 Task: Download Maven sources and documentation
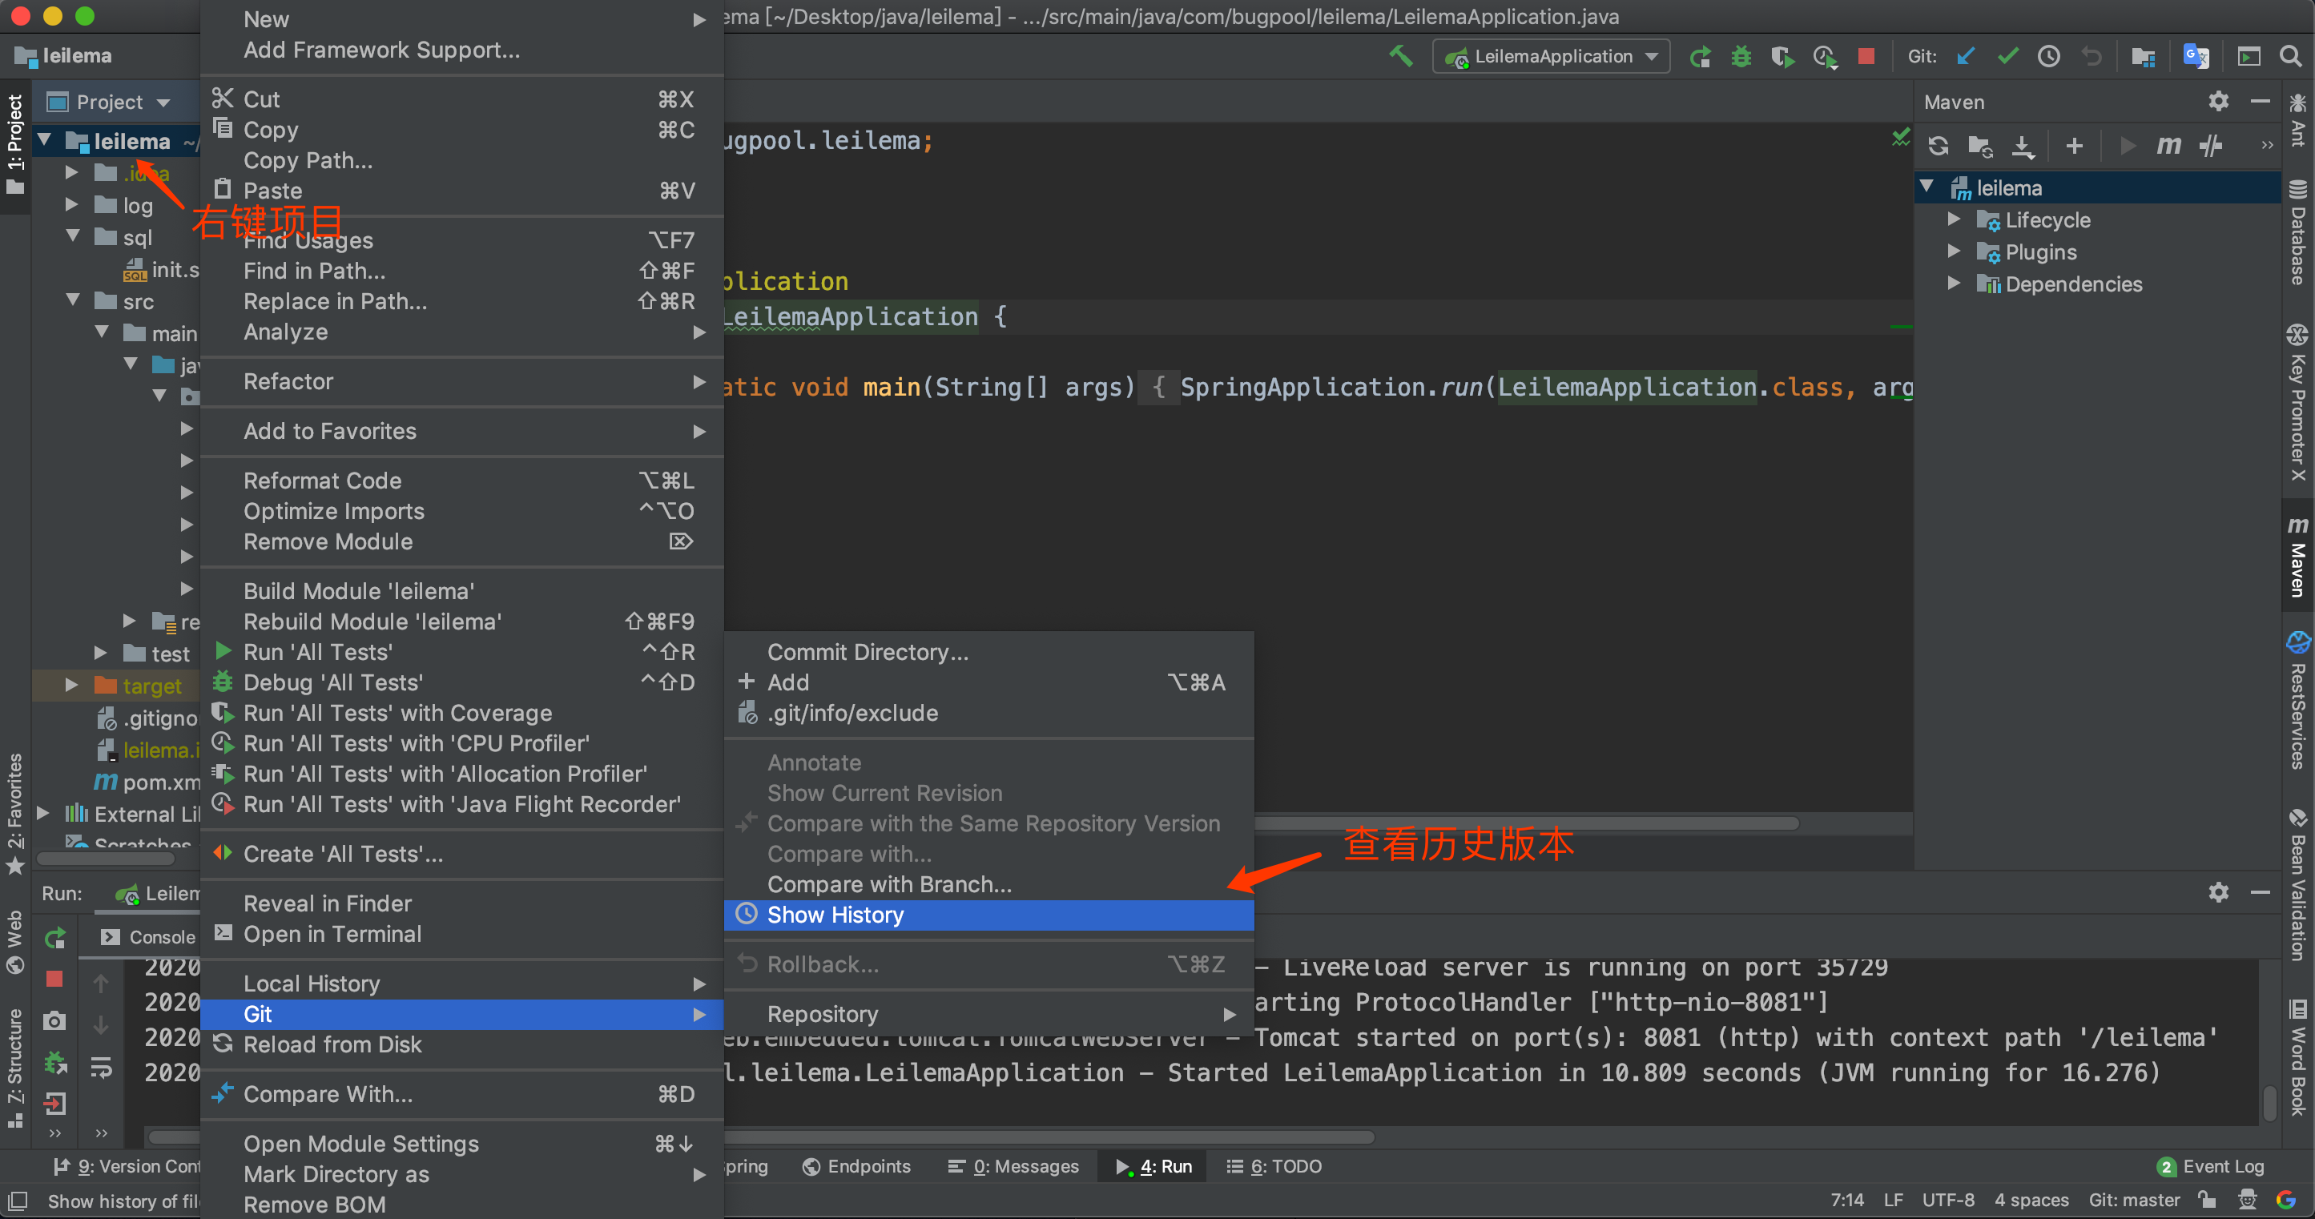click(x=2023, y=146)
